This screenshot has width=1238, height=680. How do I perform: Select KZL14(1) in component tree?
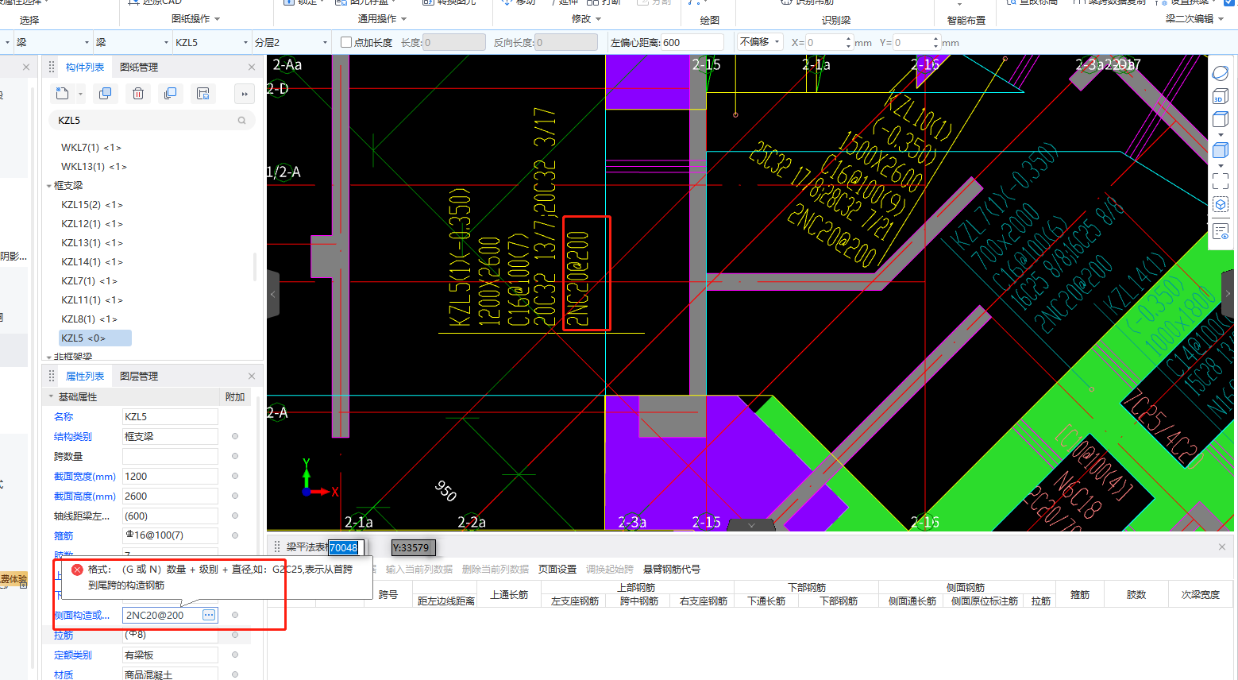[x=92, y=261]
